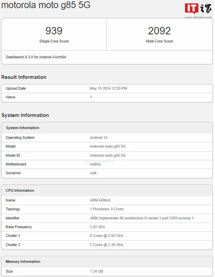Click Geekbench 6.3.0 for Android AArch64 text
The image size is (215, 277).
coord(36,57)
